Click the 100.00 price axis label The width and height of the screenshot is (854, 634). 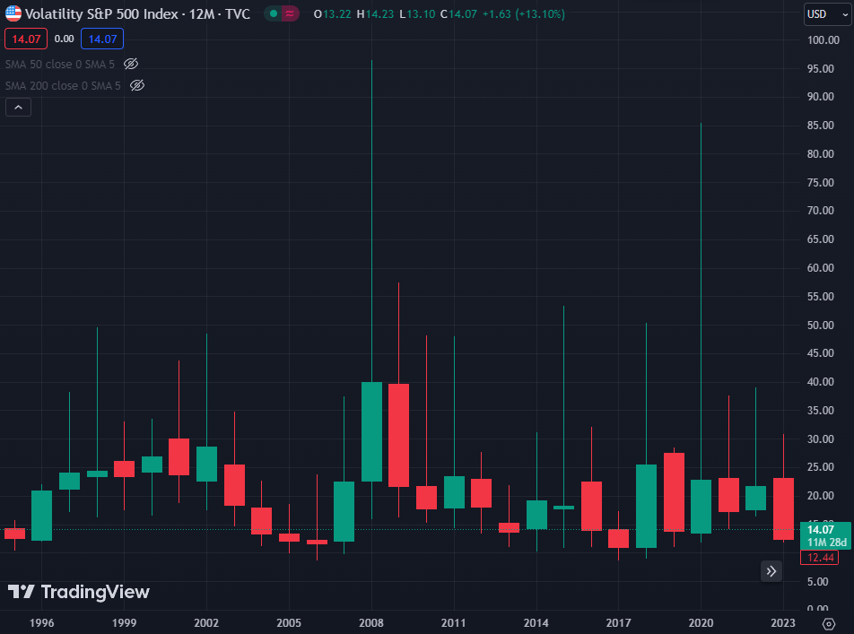pos(823,40)
